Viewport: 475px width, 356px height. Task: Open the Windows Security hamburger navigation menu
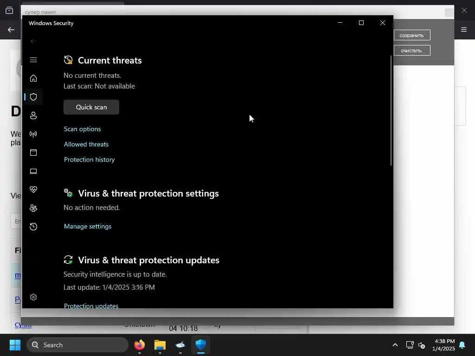point(33,60)
